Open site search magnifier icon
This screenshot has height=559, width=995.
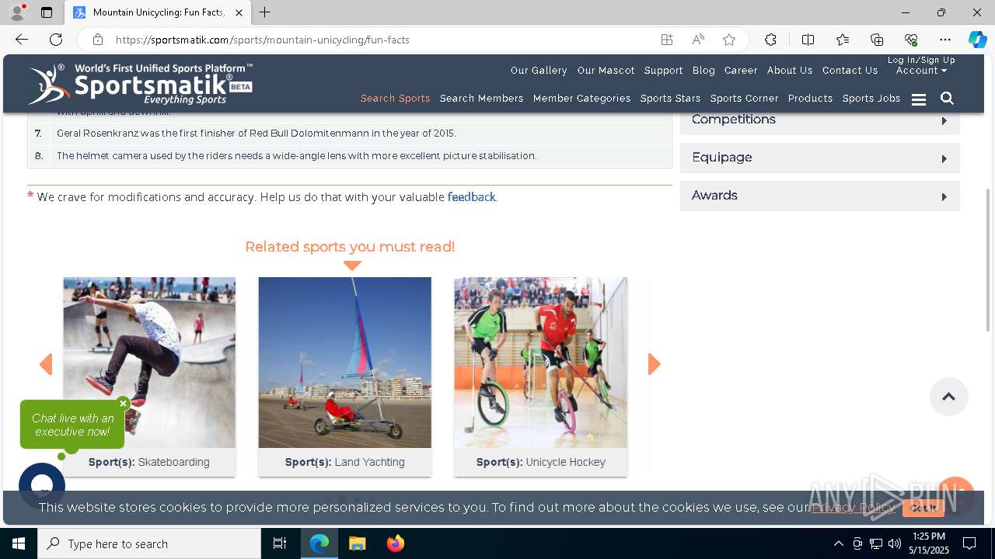[947, 99]
